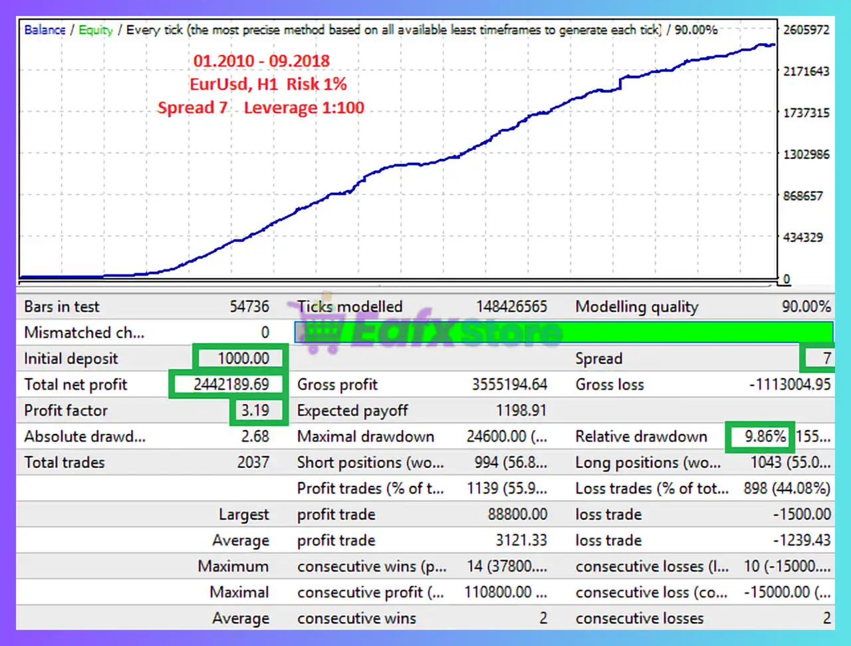
Task: Click the Ticks modelled value 148426565
Action: click(511, 306)
